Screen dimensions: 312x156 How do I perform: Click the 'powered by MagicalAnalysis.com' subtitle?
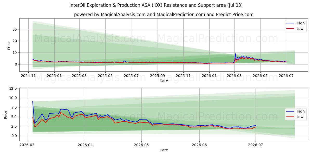coord(164,15)
